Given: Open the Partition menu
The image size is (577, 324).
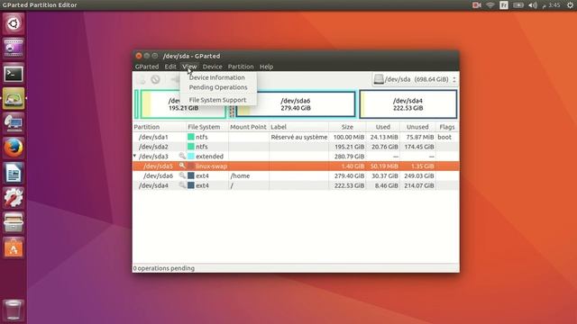Looking at the screenshot, I should pyautogui.click(x=241, y=67).
